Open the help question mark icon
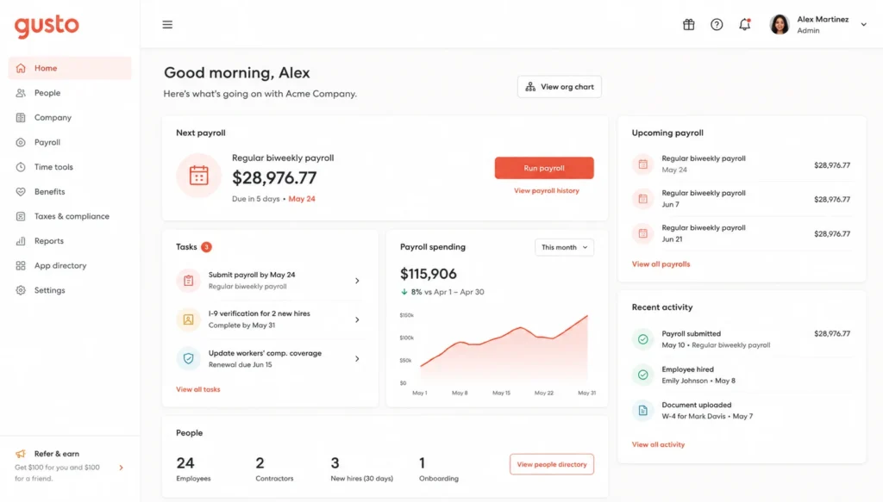 pos(717,25)
